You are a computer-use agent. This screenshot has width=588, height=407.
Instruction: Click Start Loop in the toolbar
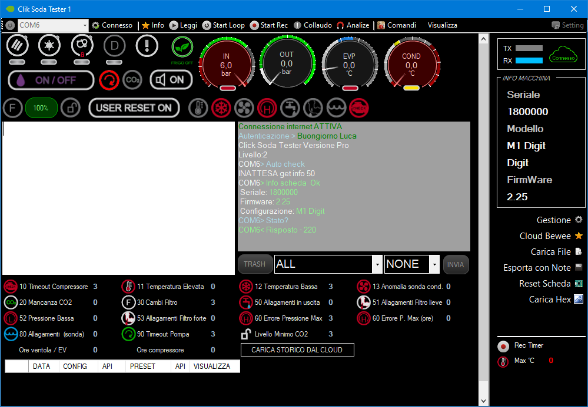(x=224, y=25)
